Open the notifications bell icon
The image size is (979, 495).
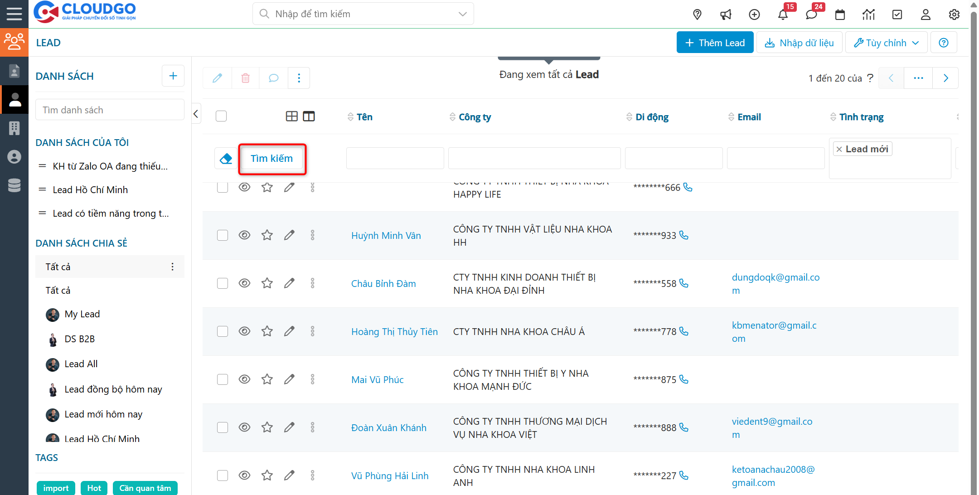click(783, 15)
